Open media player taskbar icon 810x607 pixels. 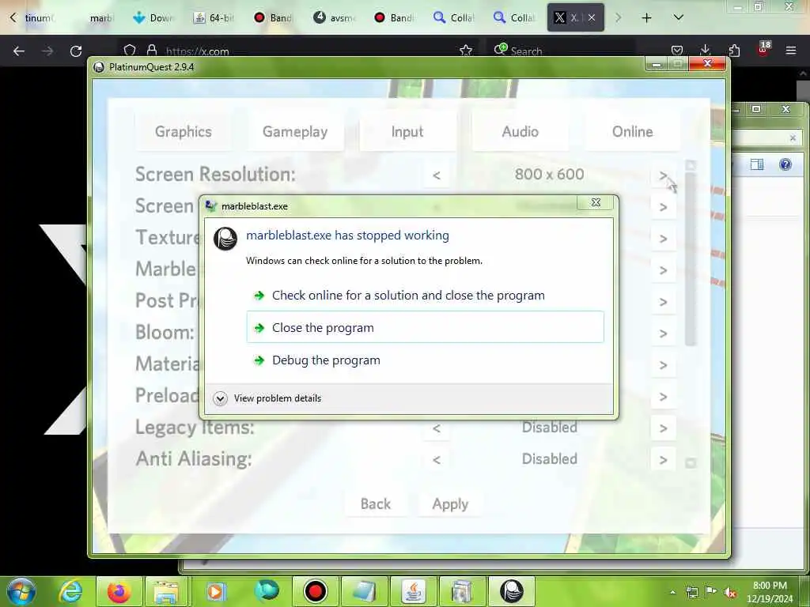(x=216, y=591)
